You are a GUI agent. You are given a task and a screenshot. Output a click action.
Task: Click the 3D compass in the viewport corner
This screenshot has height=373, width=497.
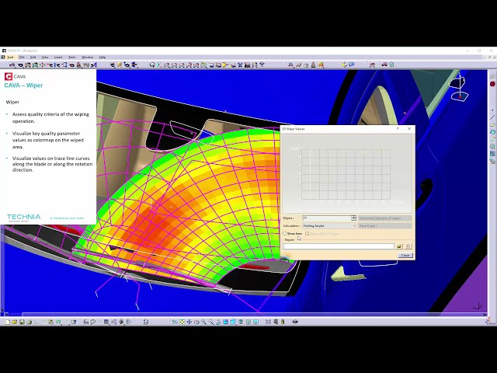tap(459, 87)
